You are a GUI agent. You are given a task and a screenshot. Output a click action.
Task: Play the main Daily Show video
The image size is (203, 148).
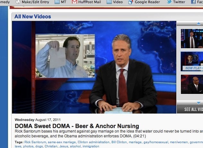coord(94,67)
